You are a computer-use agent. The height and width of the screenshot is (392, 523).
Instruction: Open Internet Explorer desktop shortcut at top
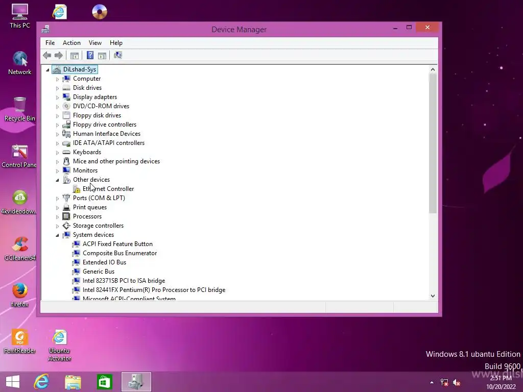(59, 12)
